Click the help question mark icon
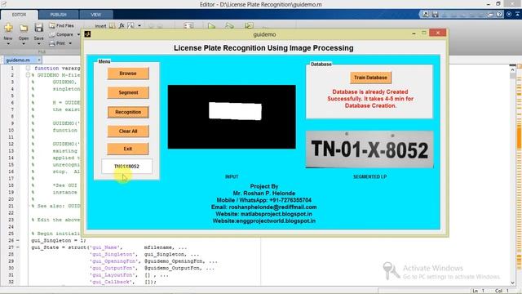The image size is (522, 294). pyautogui.click(x=499, y=15)
